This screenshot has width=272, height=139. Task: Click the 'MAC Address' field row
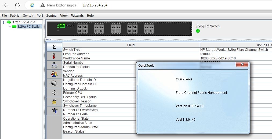pos(100,75)
